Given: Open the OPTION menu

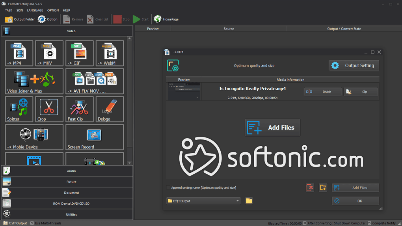Looking at the screenshot, I should pyautogui.click(x=53, y=10).
